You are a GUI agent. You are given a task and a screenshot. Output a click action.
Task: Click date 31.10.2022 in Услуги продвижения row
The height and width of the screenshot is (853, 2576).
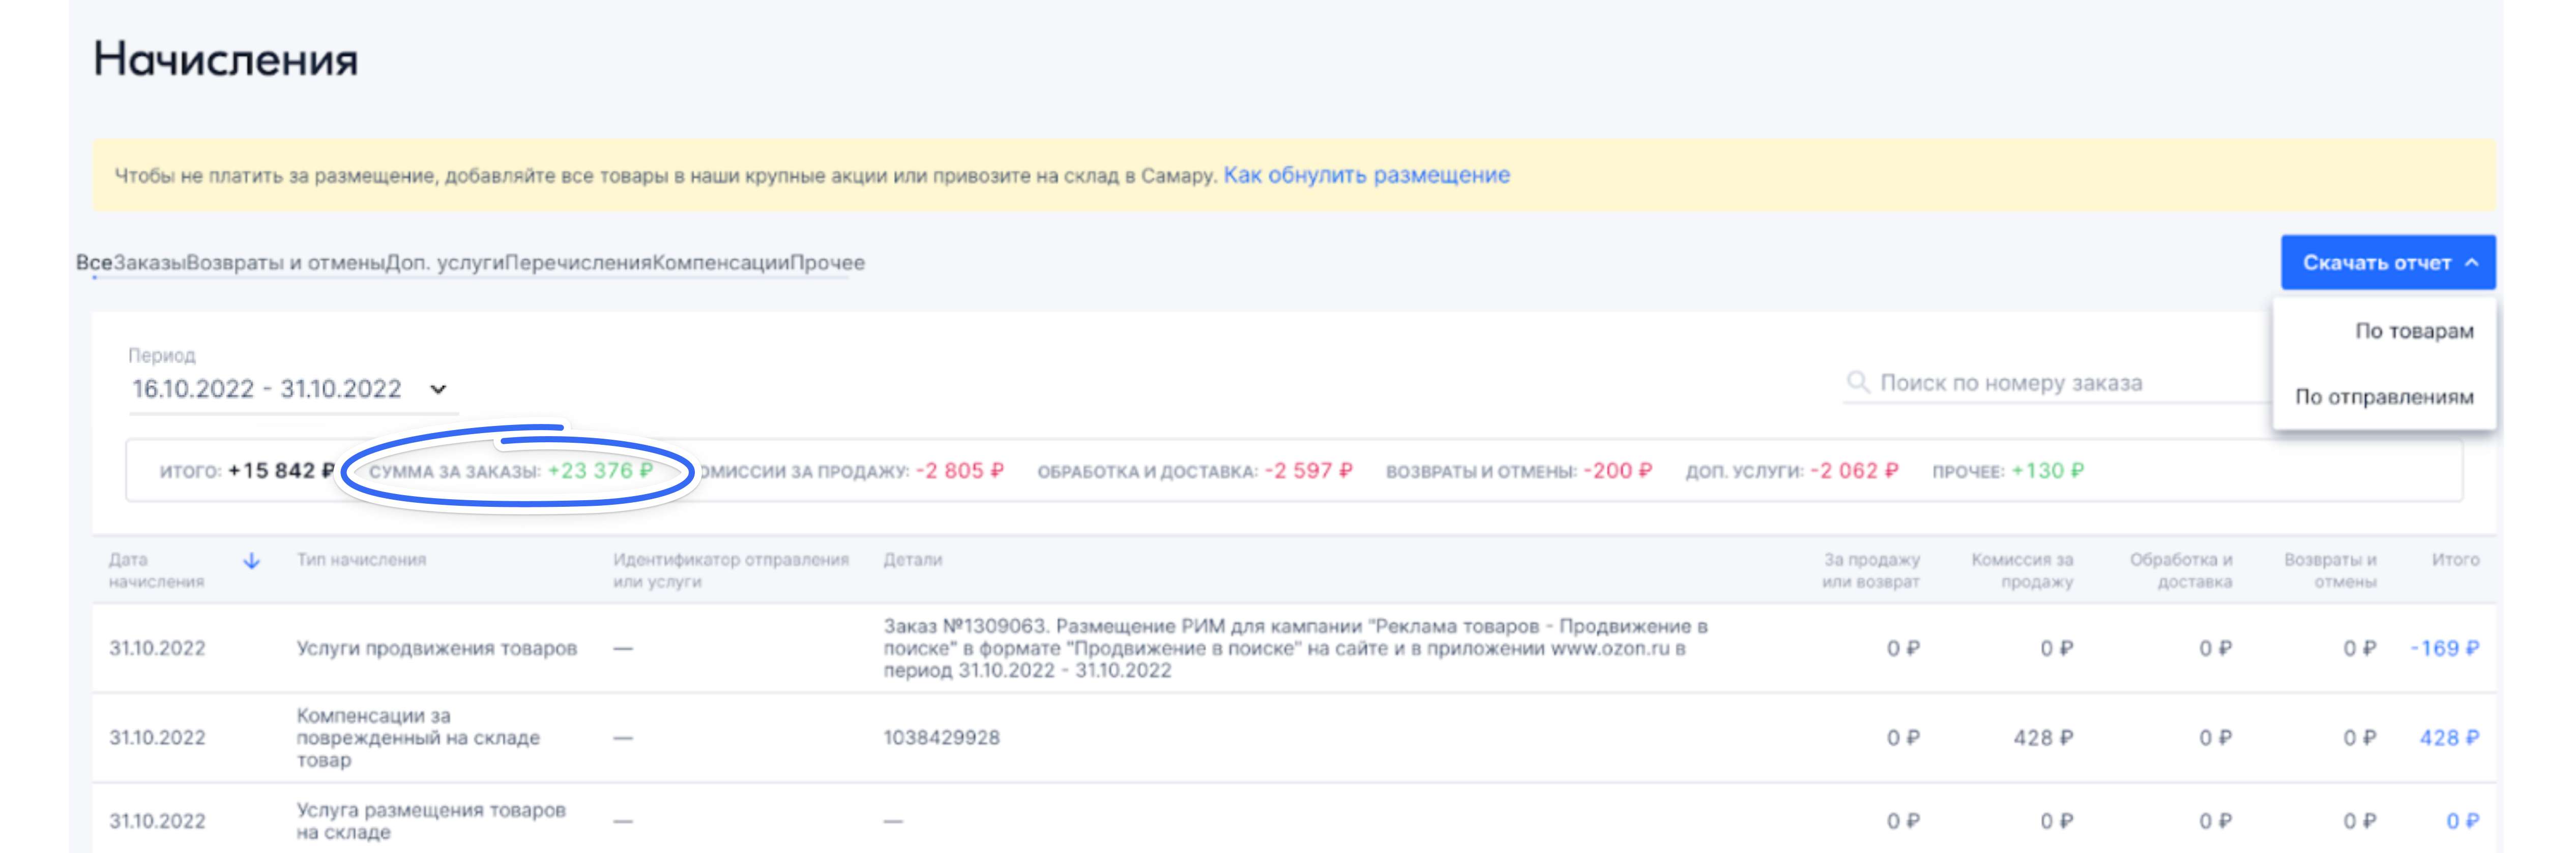click(x=157, y=648)
